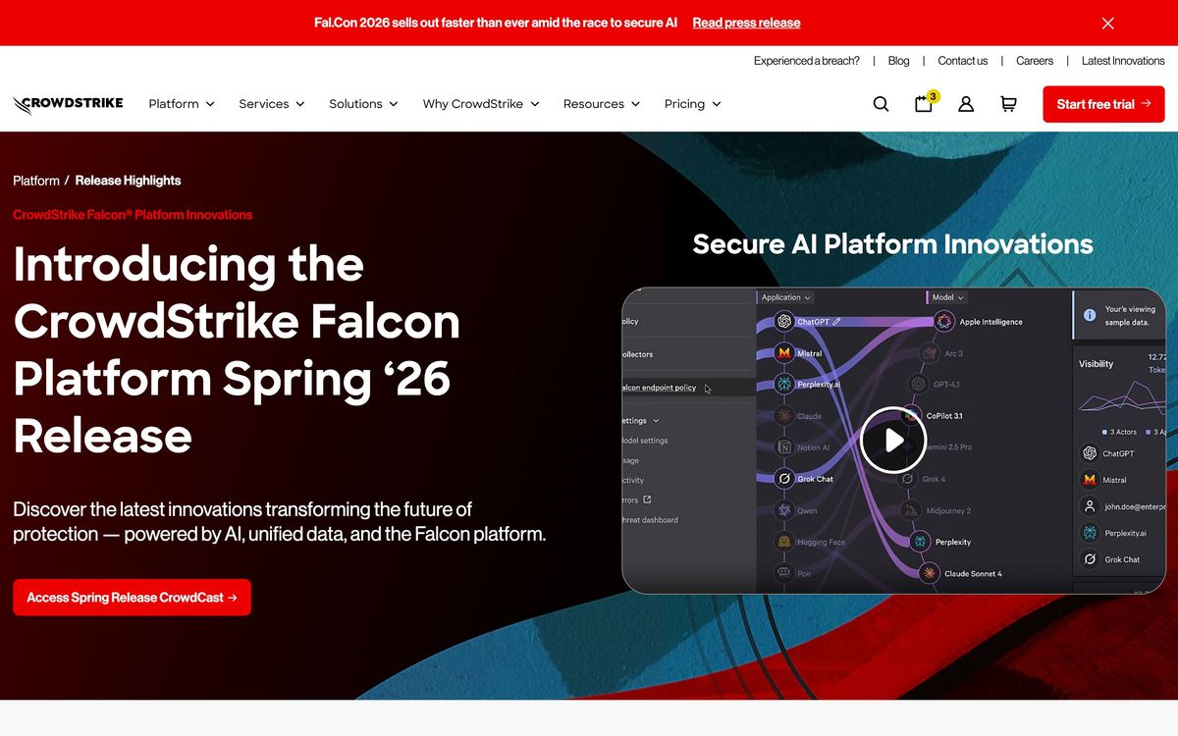Click the john.doe user icon in Visibility panel
Viewport: 1178px width, 736px height.
pyautogui.click(x=1090, y=506)
